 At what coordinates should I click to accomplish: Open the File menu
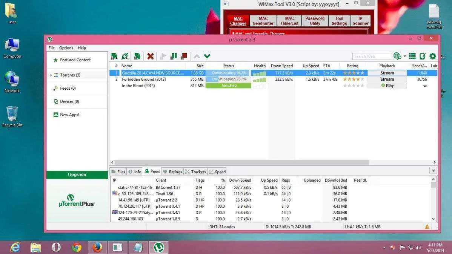tap(52, 48)
